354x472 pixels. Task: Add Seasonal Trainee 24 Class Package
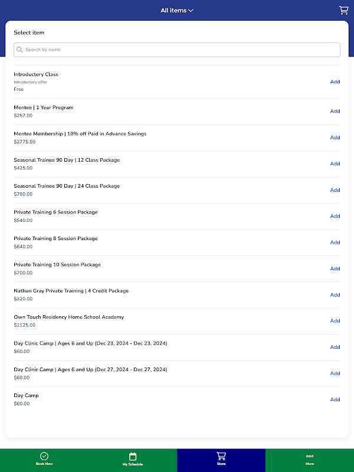(335, 190)
